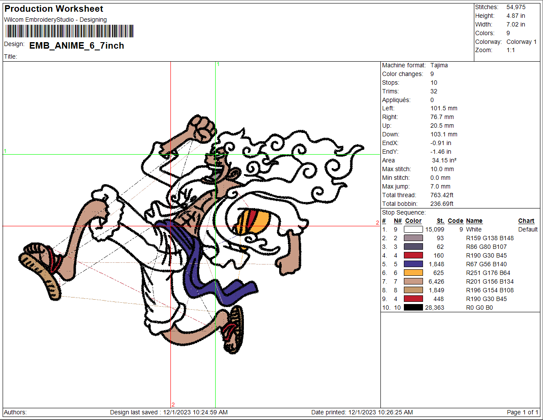Click the dark gray swatch R86 G80 B107
The height and width of the screenshot is (420, 543).
[x=413, y=247]
